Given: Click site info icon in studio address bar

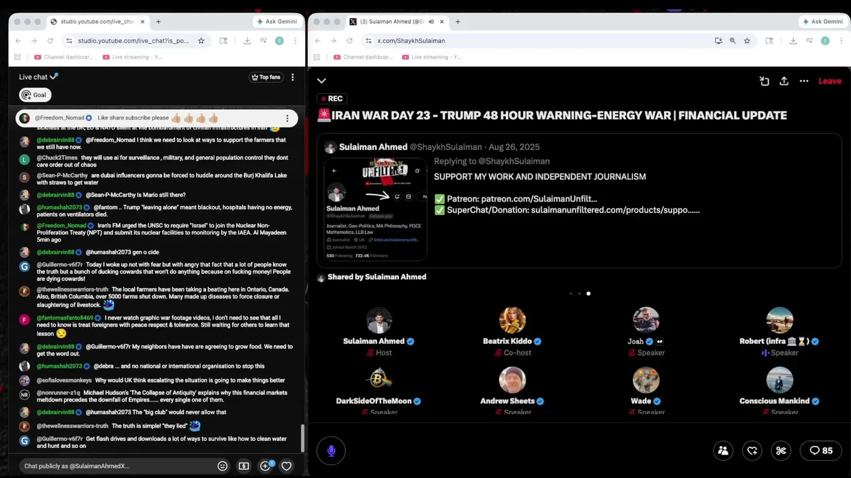Looking at the screenshot, I should [69, 40].
